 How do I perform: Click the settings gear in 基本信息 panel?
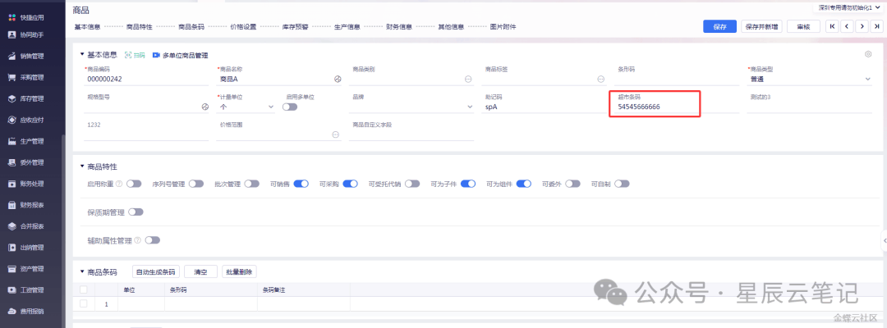click(x=867, y=54)
